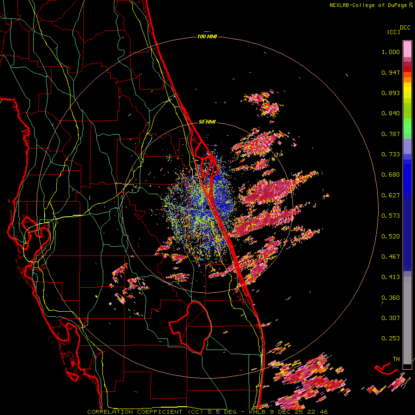Click the TH threshold label
The image size is (415, 415).
pyautogui.click(x=396, y=359)
